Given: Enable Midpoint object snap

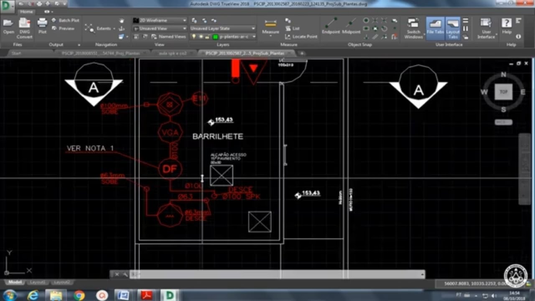Looking at the screenshot, I should pyautogui.click(x=351, y=25).
